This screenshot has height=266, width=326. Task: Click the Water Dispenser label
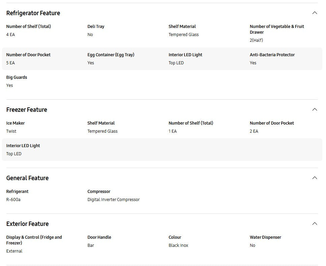pos(265,237)
